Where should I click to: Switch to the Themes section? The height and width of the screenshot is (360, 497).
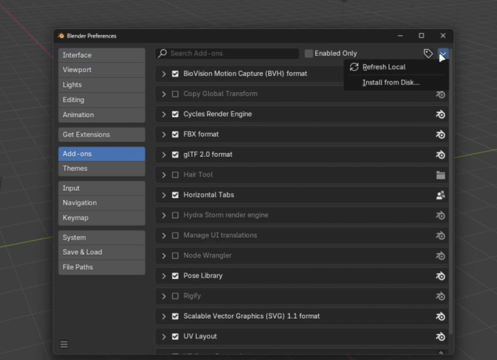(102, 169)
